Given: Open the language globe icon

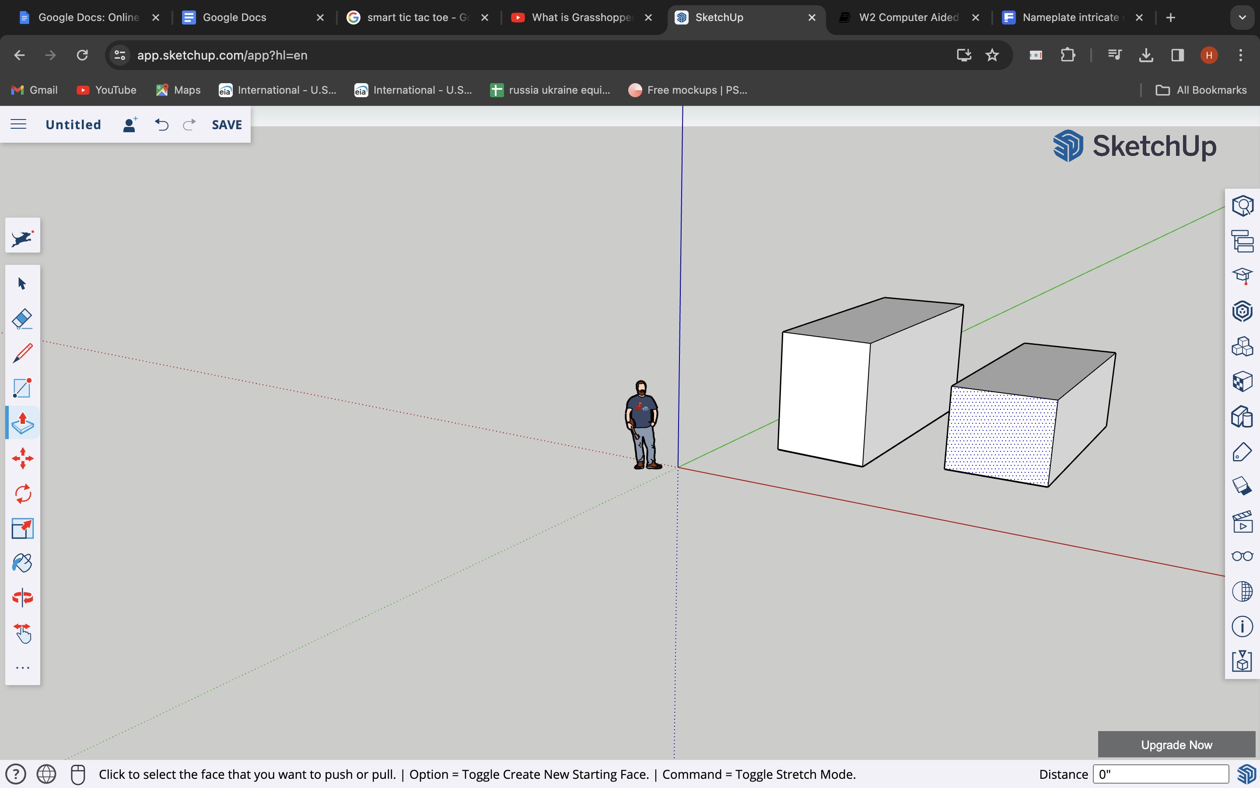Looking at the screenshot, I should (46, 774).
